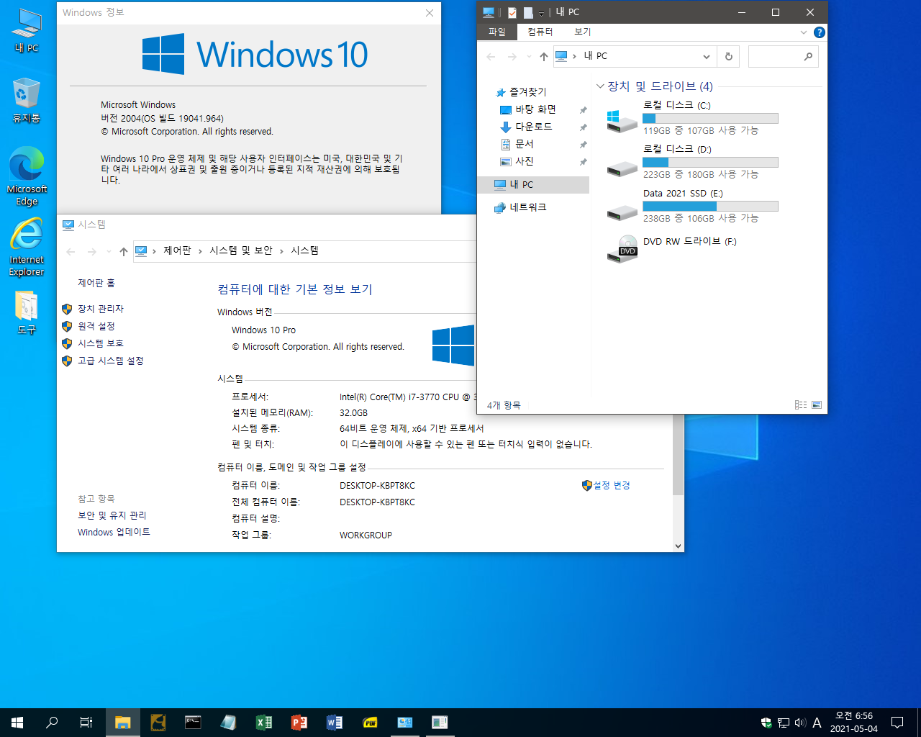The image size is (921, 737).
Task: Open the quick access toolbar customize dropdown
Action: point(541,13)
